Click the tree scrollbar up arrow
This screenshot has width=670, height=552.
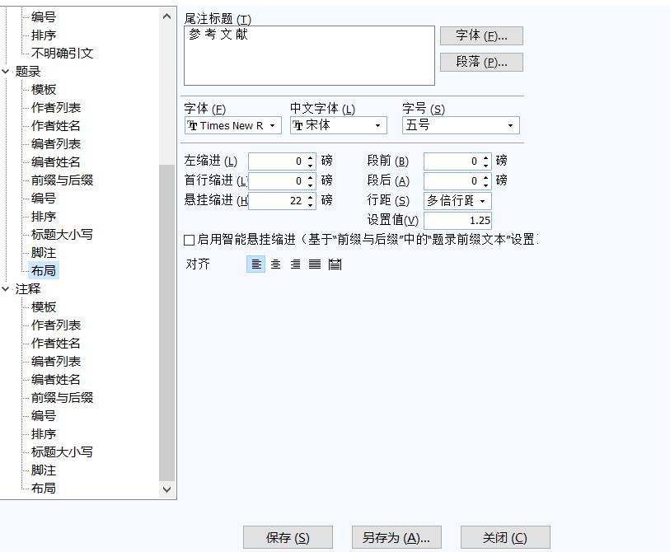click(x=167, y=16)
